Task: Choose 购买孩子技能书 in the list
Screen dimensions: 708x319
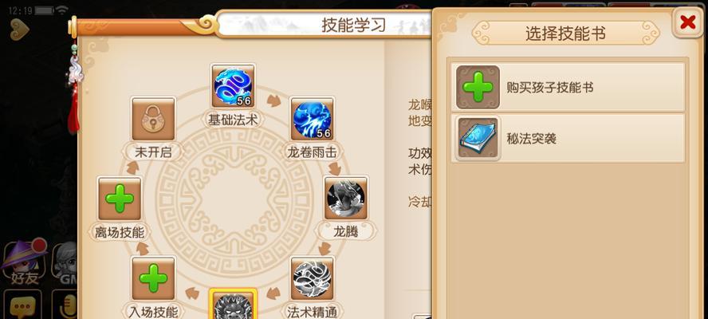Action: [x=568, y=87]
